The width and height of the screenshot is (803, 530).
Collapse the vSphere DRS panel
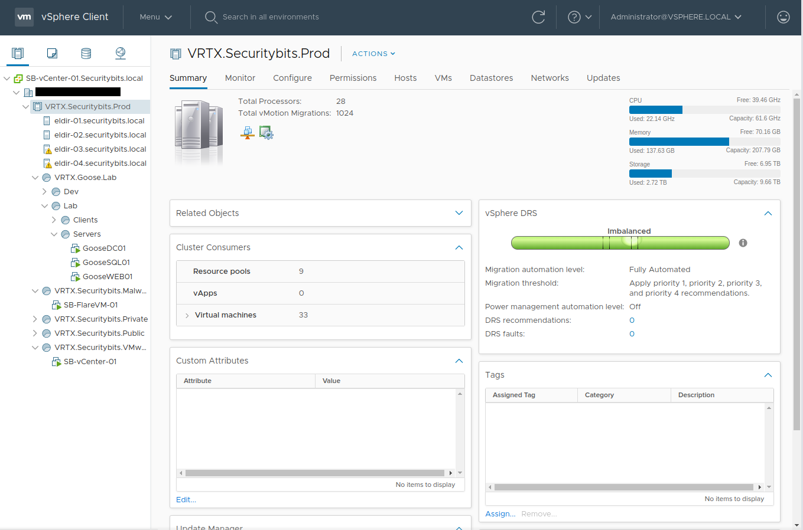[768, 214]
